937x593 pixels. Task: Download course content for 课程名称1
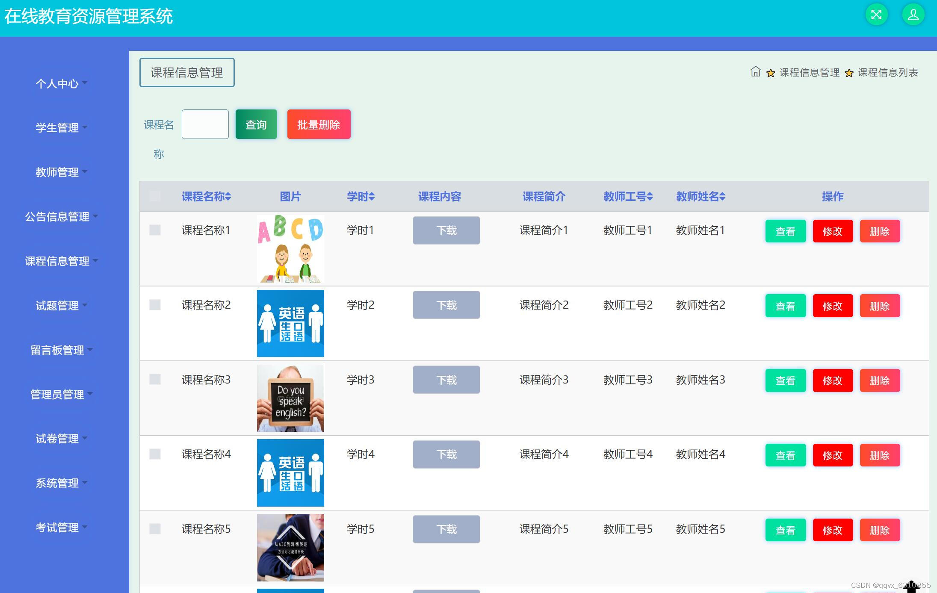(x=446, y=230)
